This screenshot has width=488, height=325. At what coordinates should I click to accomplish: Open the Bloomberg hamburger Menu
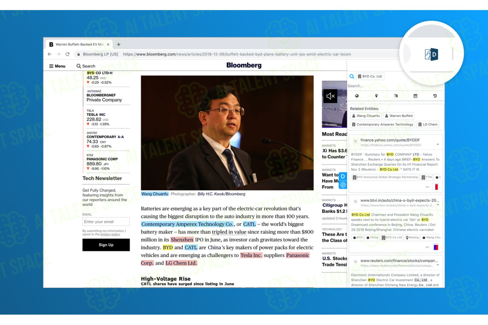(x=57, y=66)
